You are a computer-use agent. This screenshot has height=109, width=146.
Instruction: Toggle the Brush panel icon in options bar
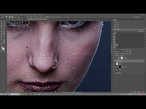[x=10, y=17]
